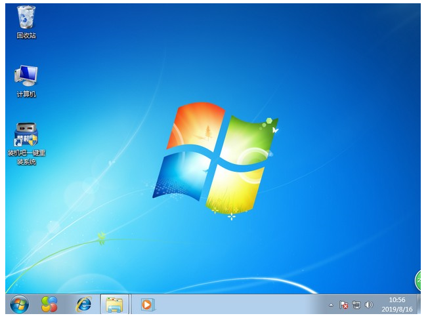The height and width of the screenshot is (320, 428).
Task: Open Internet Explorer from the taskbar
Action: (83, 304)
